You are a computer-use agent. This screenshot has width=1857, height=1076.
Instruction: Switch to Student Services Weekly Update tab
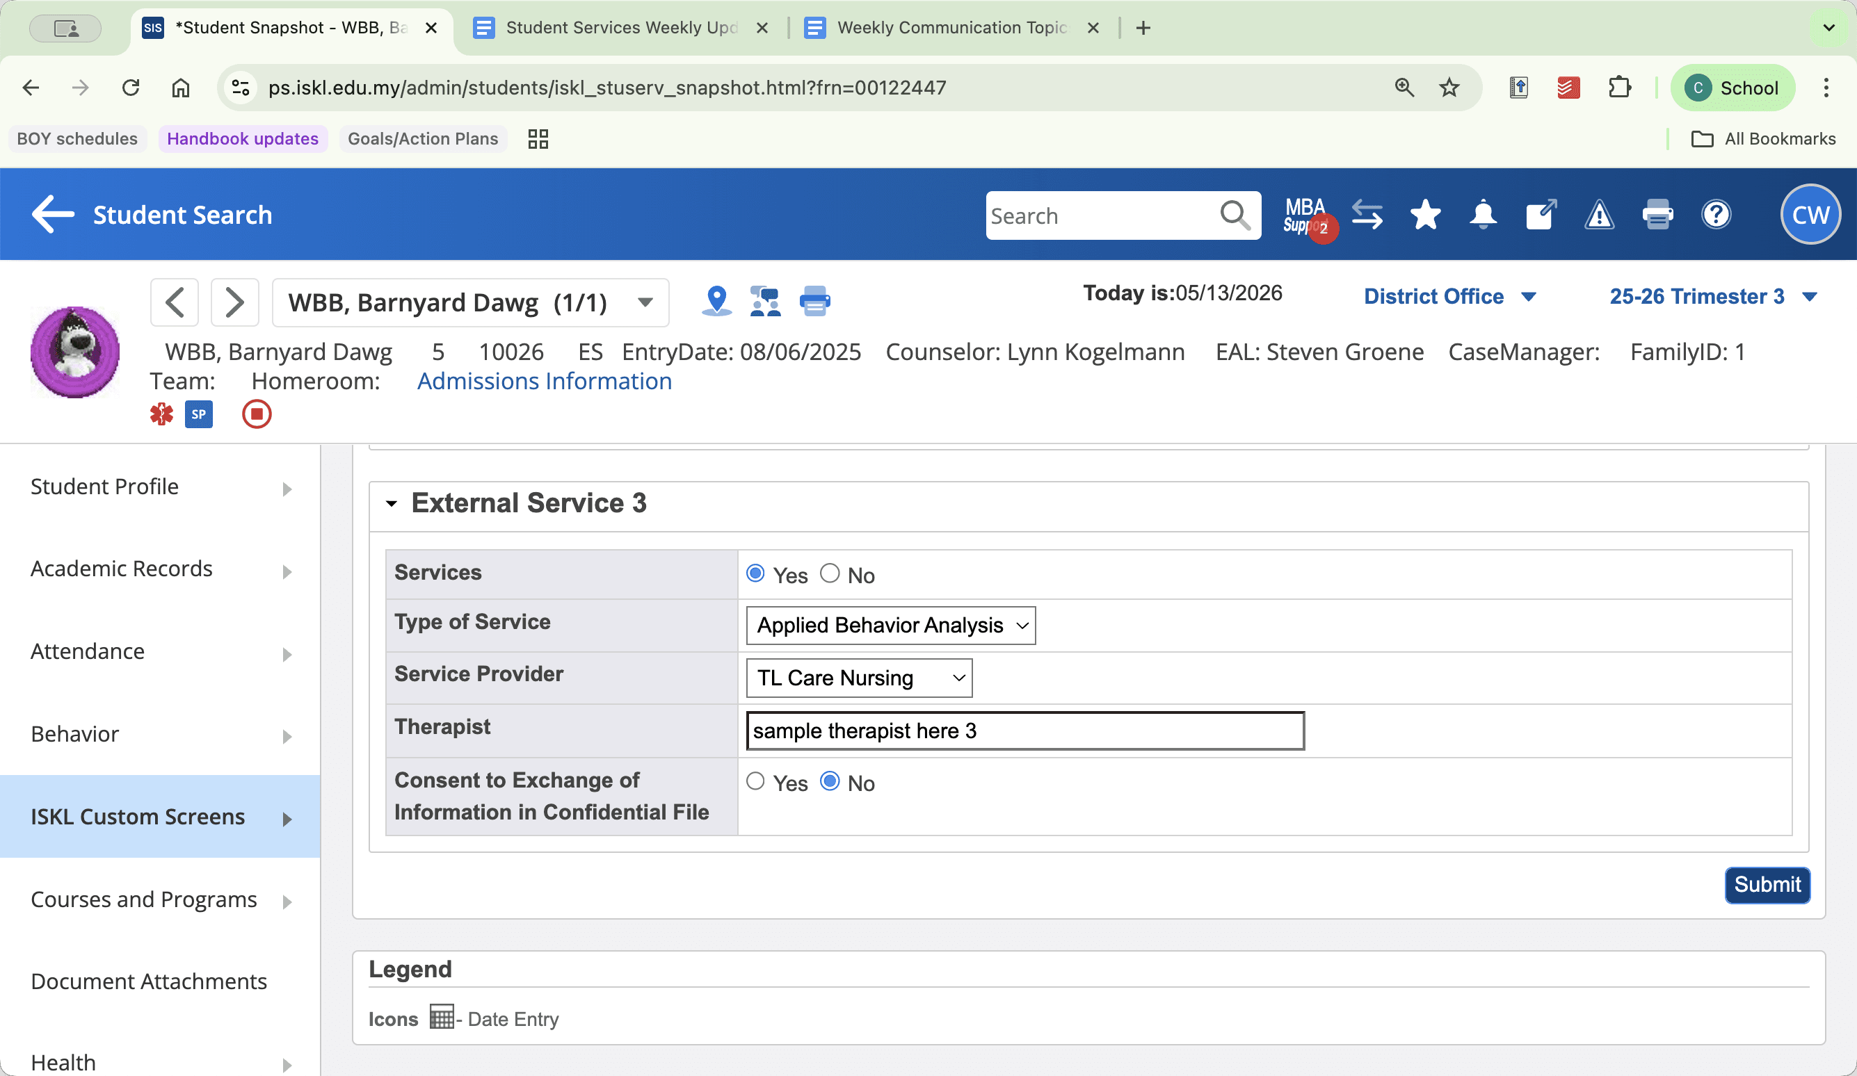pos(621,28)
